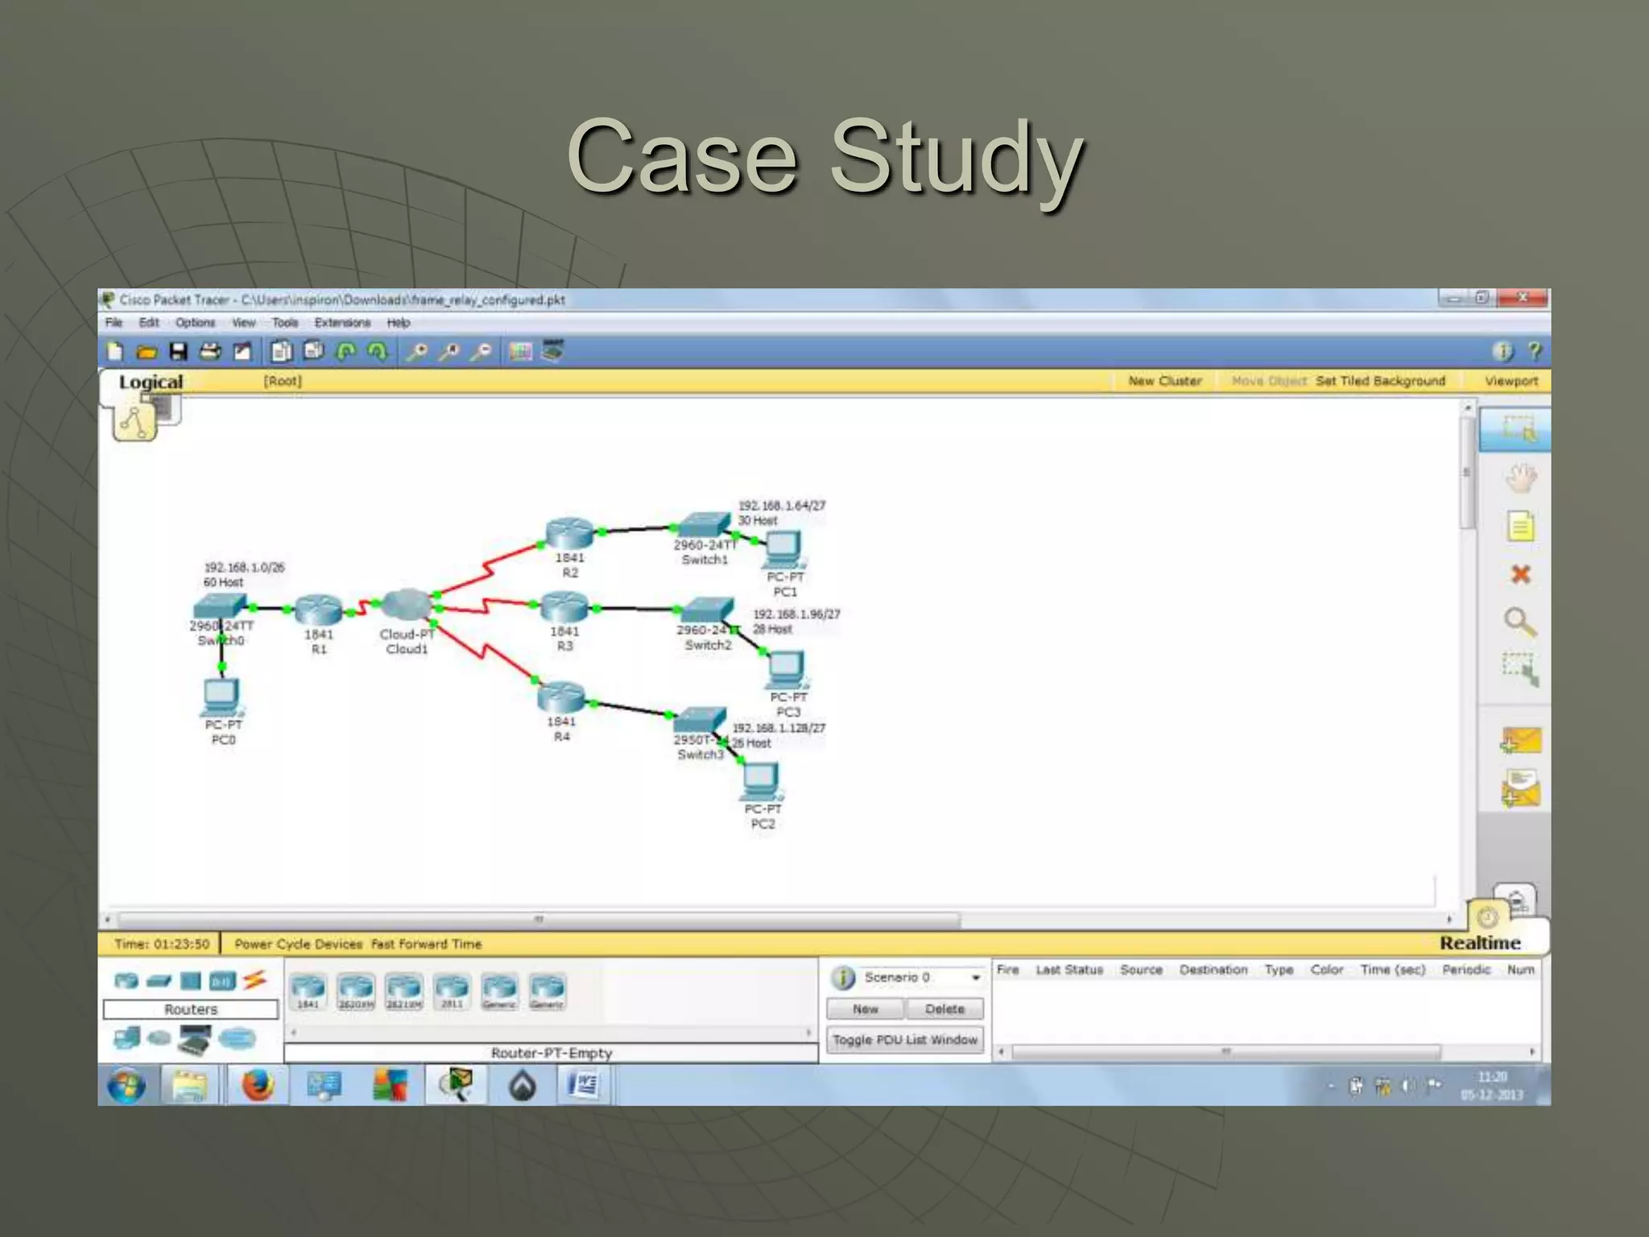Click the workspace vertical scrollbar
The width and height of the screenshot is (1649, 1237).
(1467, 472)
